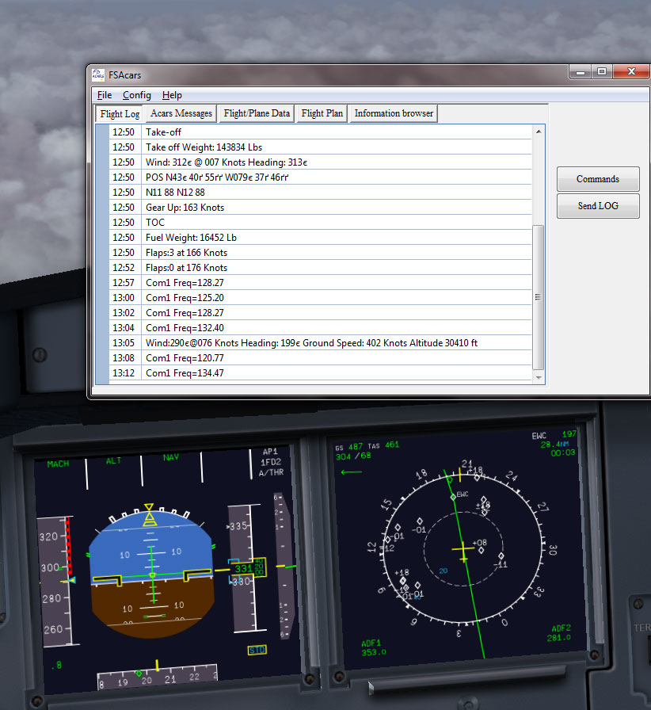This screenshot has width=651, height=710.
Task: Select the Take off Weight: 143834 Lbs row
Action: [320, 147]
